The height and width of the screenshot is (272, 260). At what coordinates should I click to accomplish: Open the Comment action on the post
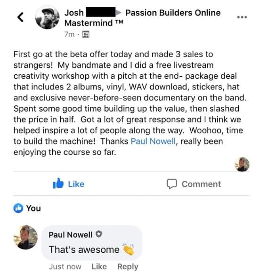[x=194, y=184]
